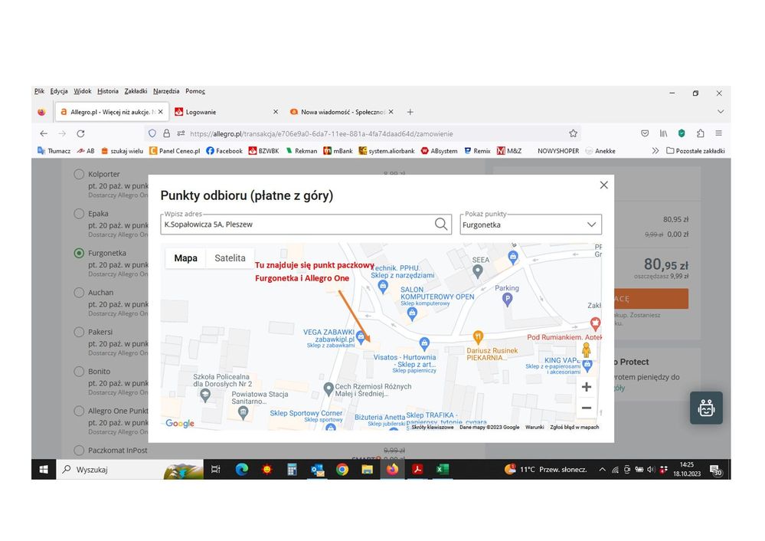Select the Mapa view button

click(185, 257)
